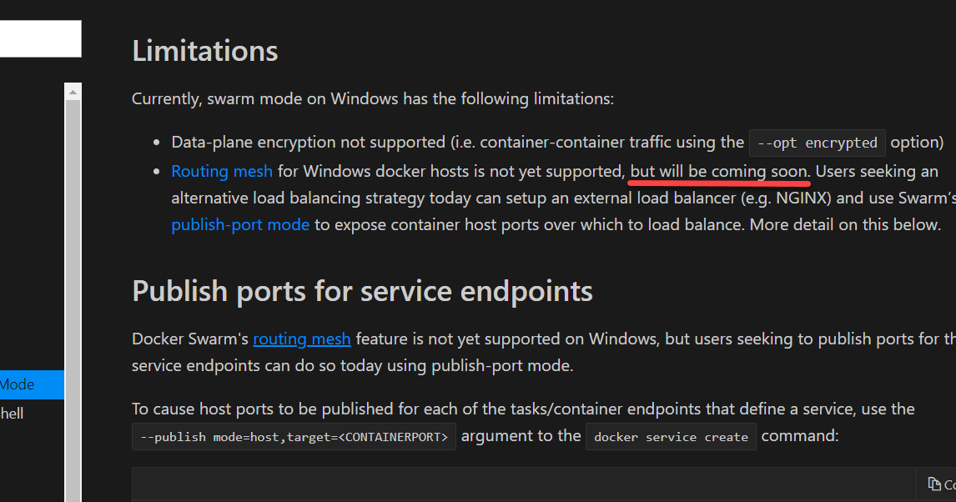
Task: Open the underlined routing mesh link under Publish ports
Action: click(302, 339)
